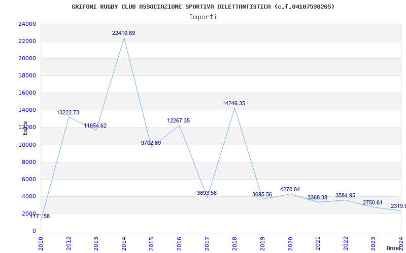The image size is (406, 253).
Task: Select the 9702.89 data label
Action: click(x=151, y=143)
